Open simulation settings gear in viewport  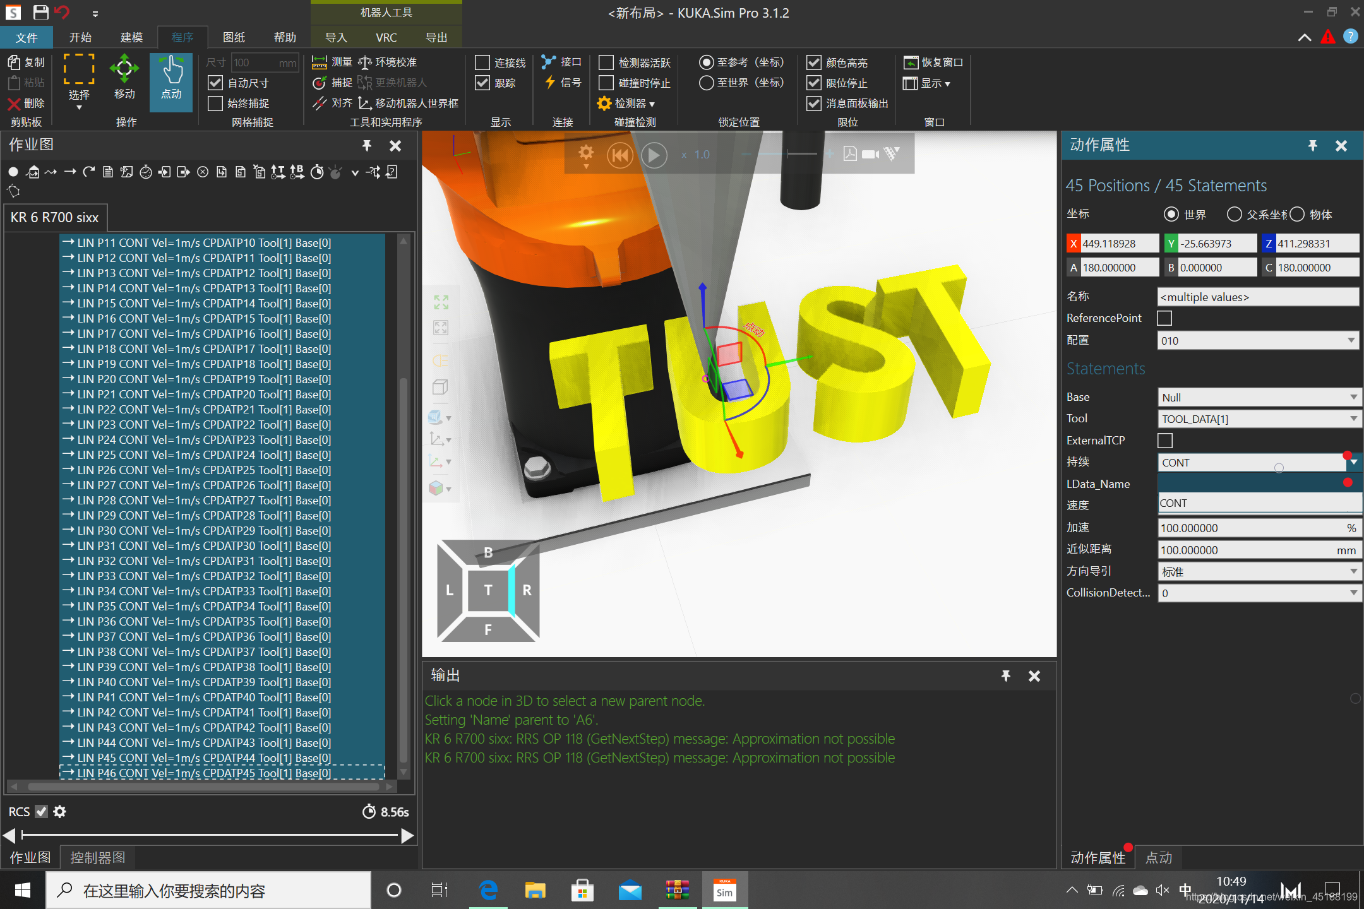tap(586, 153)
